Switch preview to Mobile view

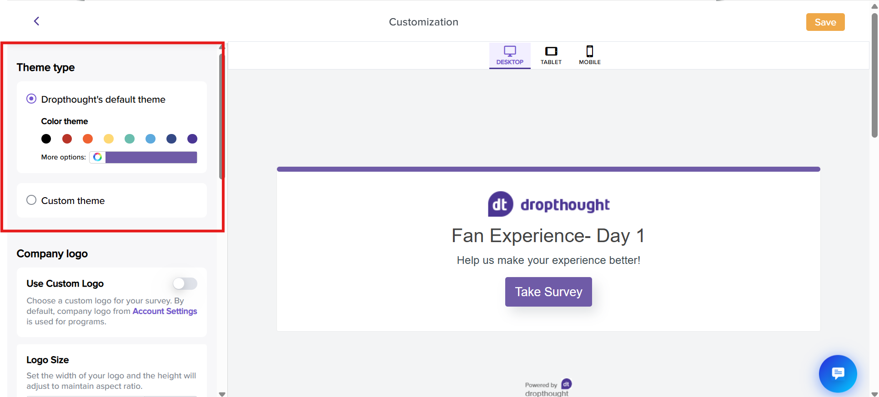pyautogui.click(x=590, y=55)
